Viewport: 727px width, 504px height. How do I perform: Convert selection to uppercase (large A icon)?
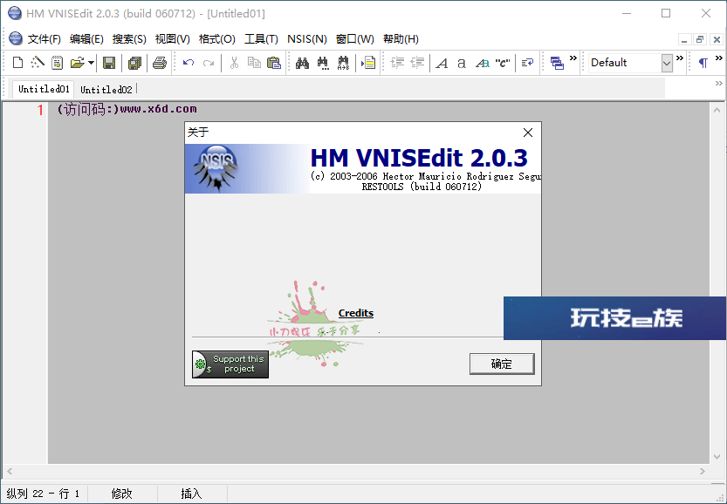click(x=442, y=63)
